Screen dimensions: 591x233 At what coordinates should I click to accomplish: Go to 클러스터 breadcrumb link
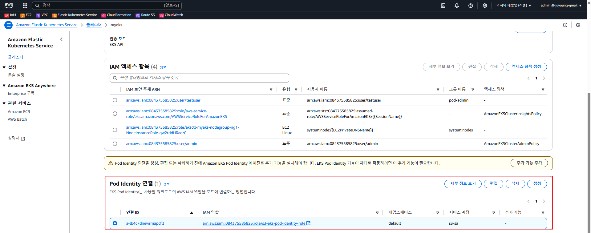(94, 25)
